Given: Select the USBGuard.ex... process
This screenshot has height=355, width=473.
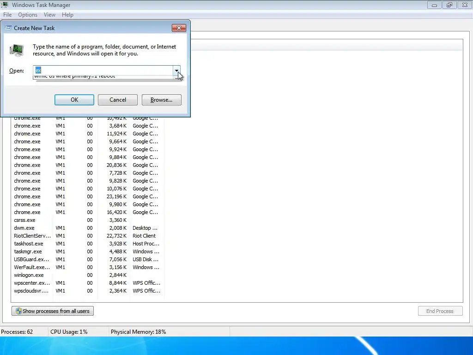Looking at the screenshot, I should [x=87, y=259].
